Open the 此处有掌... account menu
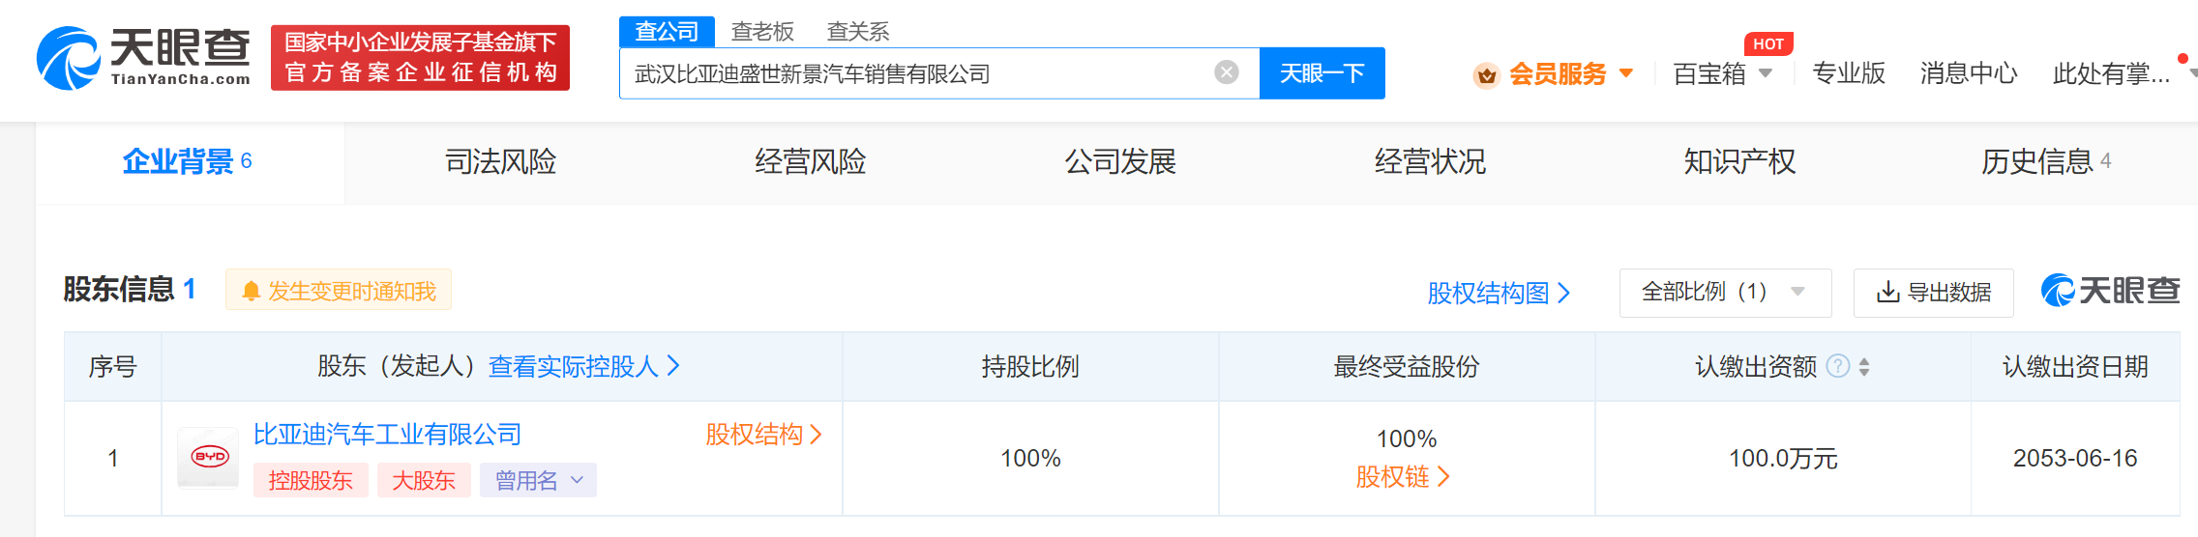Image resolution: width=2198 pixels, height=537 pixels. click(2111, 73)
